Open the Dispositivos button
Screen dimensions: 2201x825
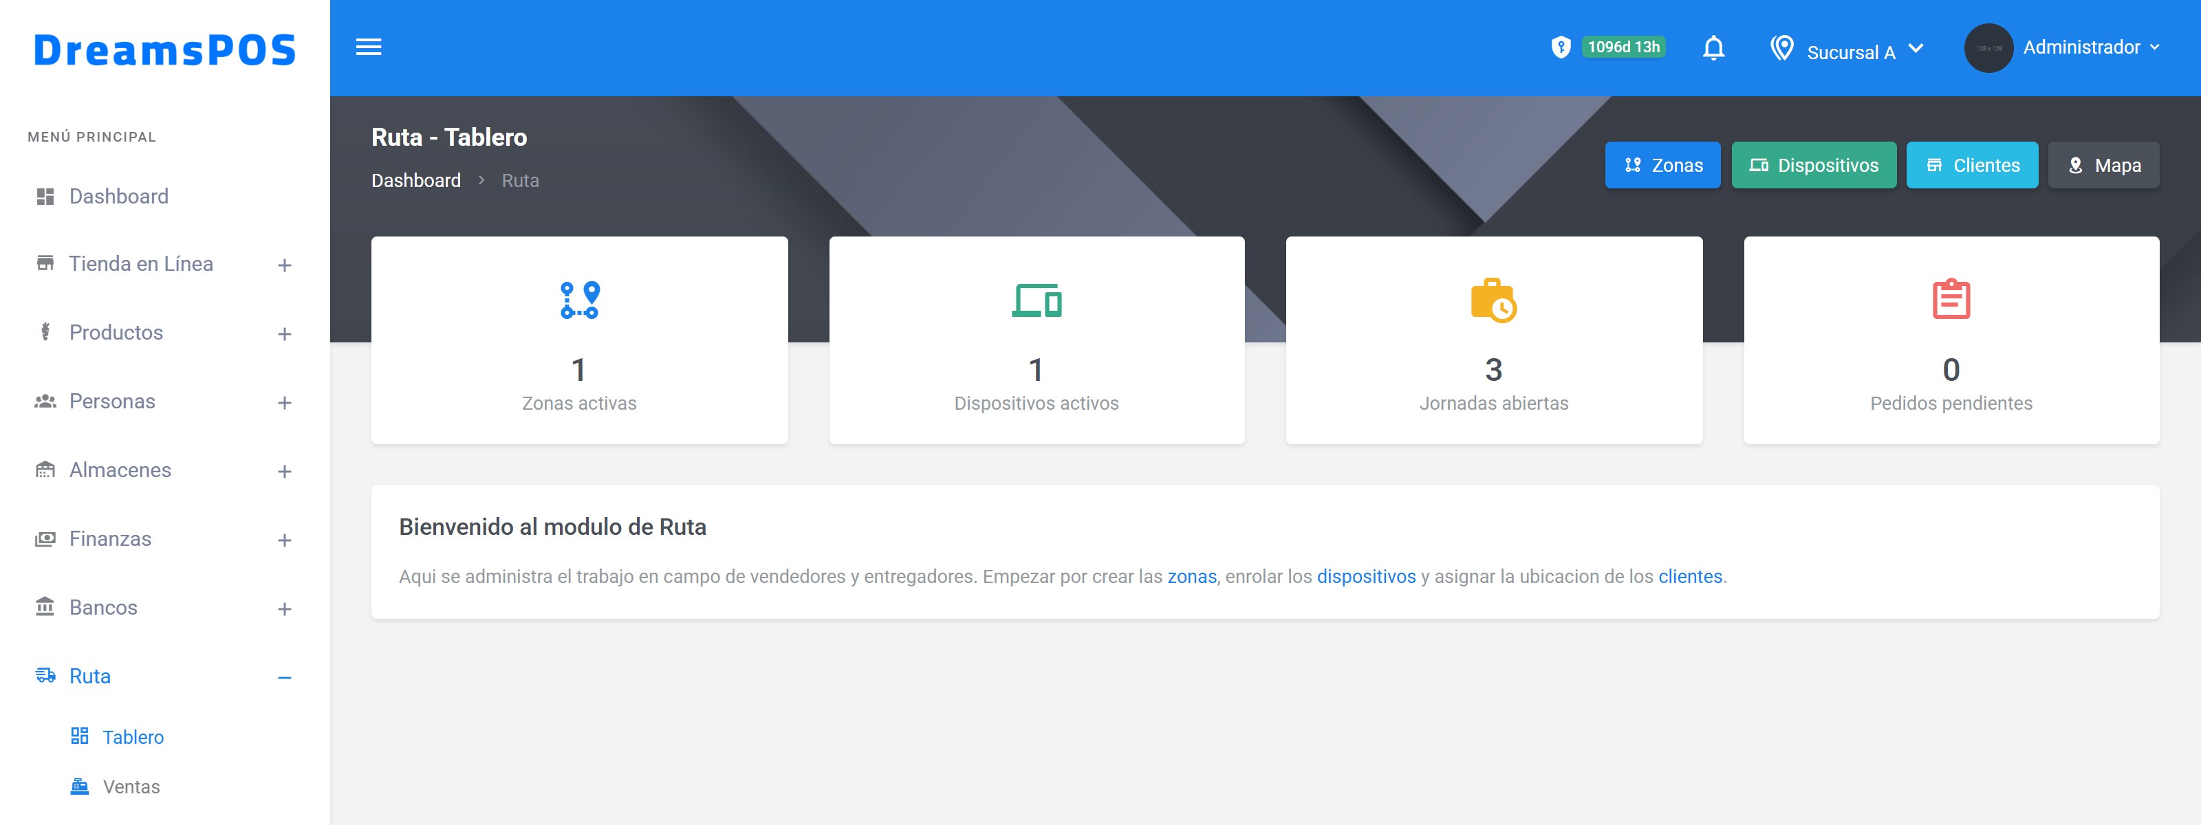coord(1813,165)
